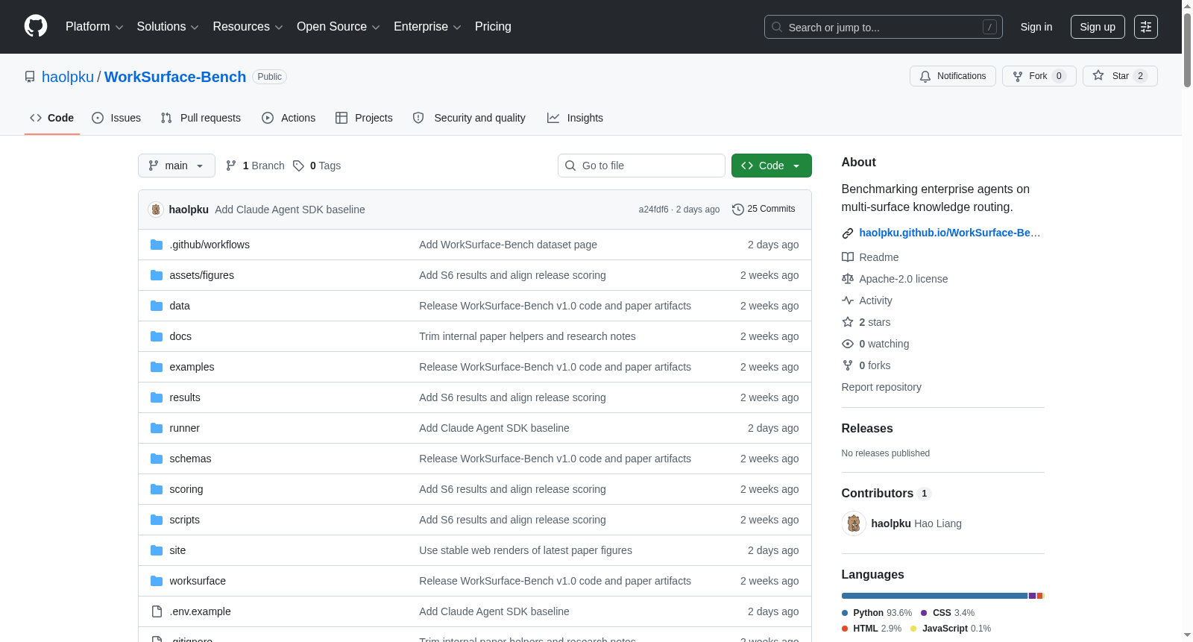Click the Python 93.6% language entry
The width and height of the screenshot is (1193, 642).
click(x=877, y=613)
